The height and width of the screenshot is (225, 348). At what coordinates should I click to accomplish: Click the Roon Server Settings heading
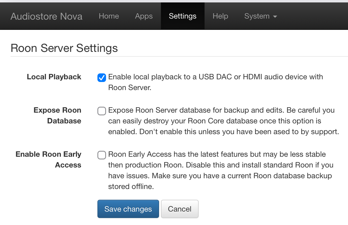[x=64, y=48]
